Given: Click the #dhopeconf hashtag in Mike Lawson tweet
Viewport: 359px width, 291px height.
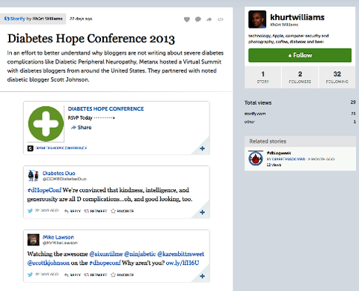Looking at the screenshot, I should (x=105, y=263).
